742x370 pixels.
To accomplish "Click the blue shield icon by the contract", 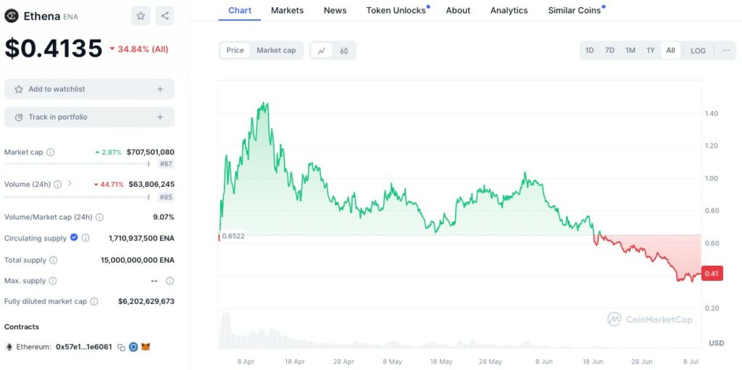I will (133, 348).
